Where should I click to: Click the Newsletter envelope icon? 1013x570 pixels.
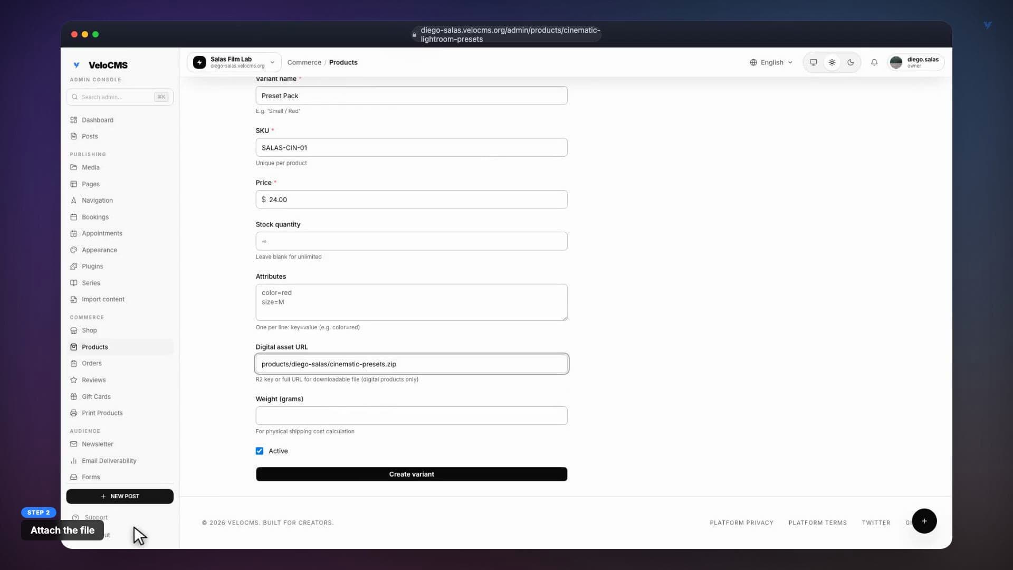pos(74,444)
